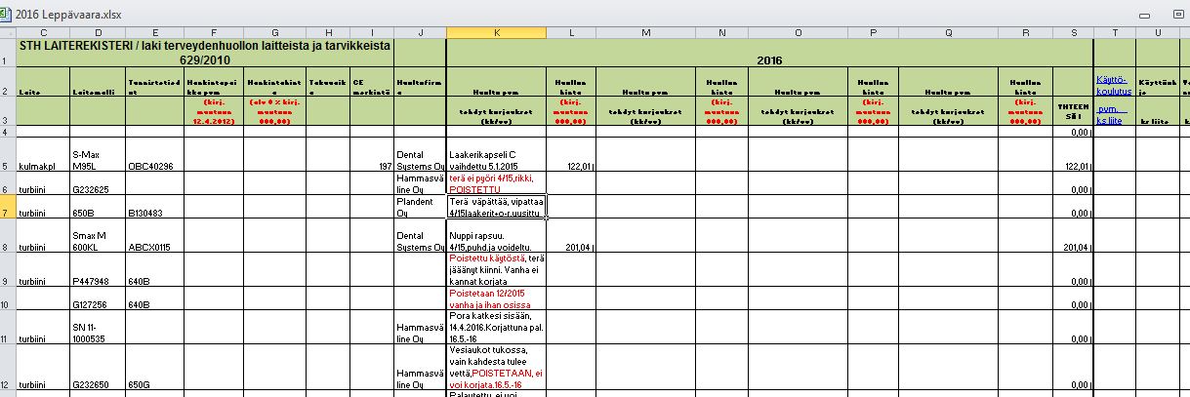
Task: Select the 'kulmakpl' cell
Action: tap(43, 154)
